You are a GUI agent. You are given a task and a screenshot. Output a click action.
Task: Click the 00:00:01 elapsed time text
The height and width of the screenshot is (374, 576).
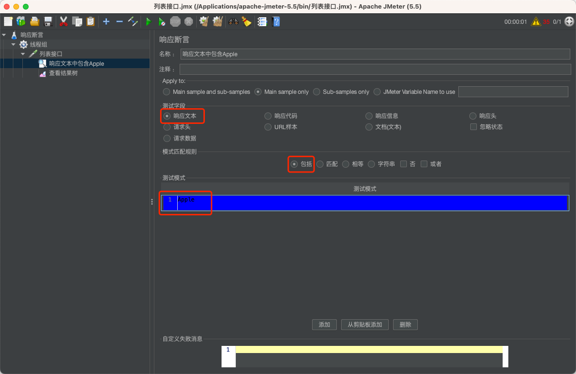coord(515,21)
